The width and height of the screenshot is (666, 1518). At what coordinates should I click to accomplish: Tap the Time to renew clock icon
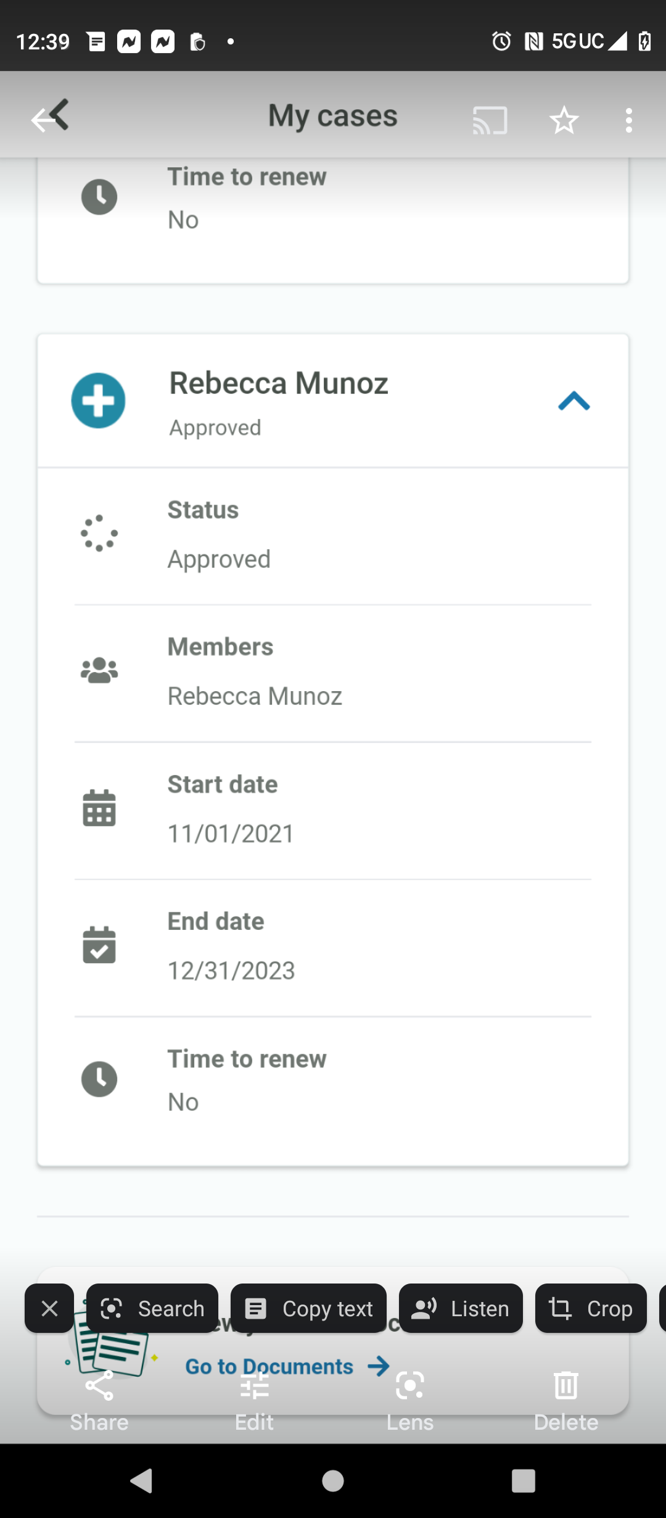(99, 1079)
